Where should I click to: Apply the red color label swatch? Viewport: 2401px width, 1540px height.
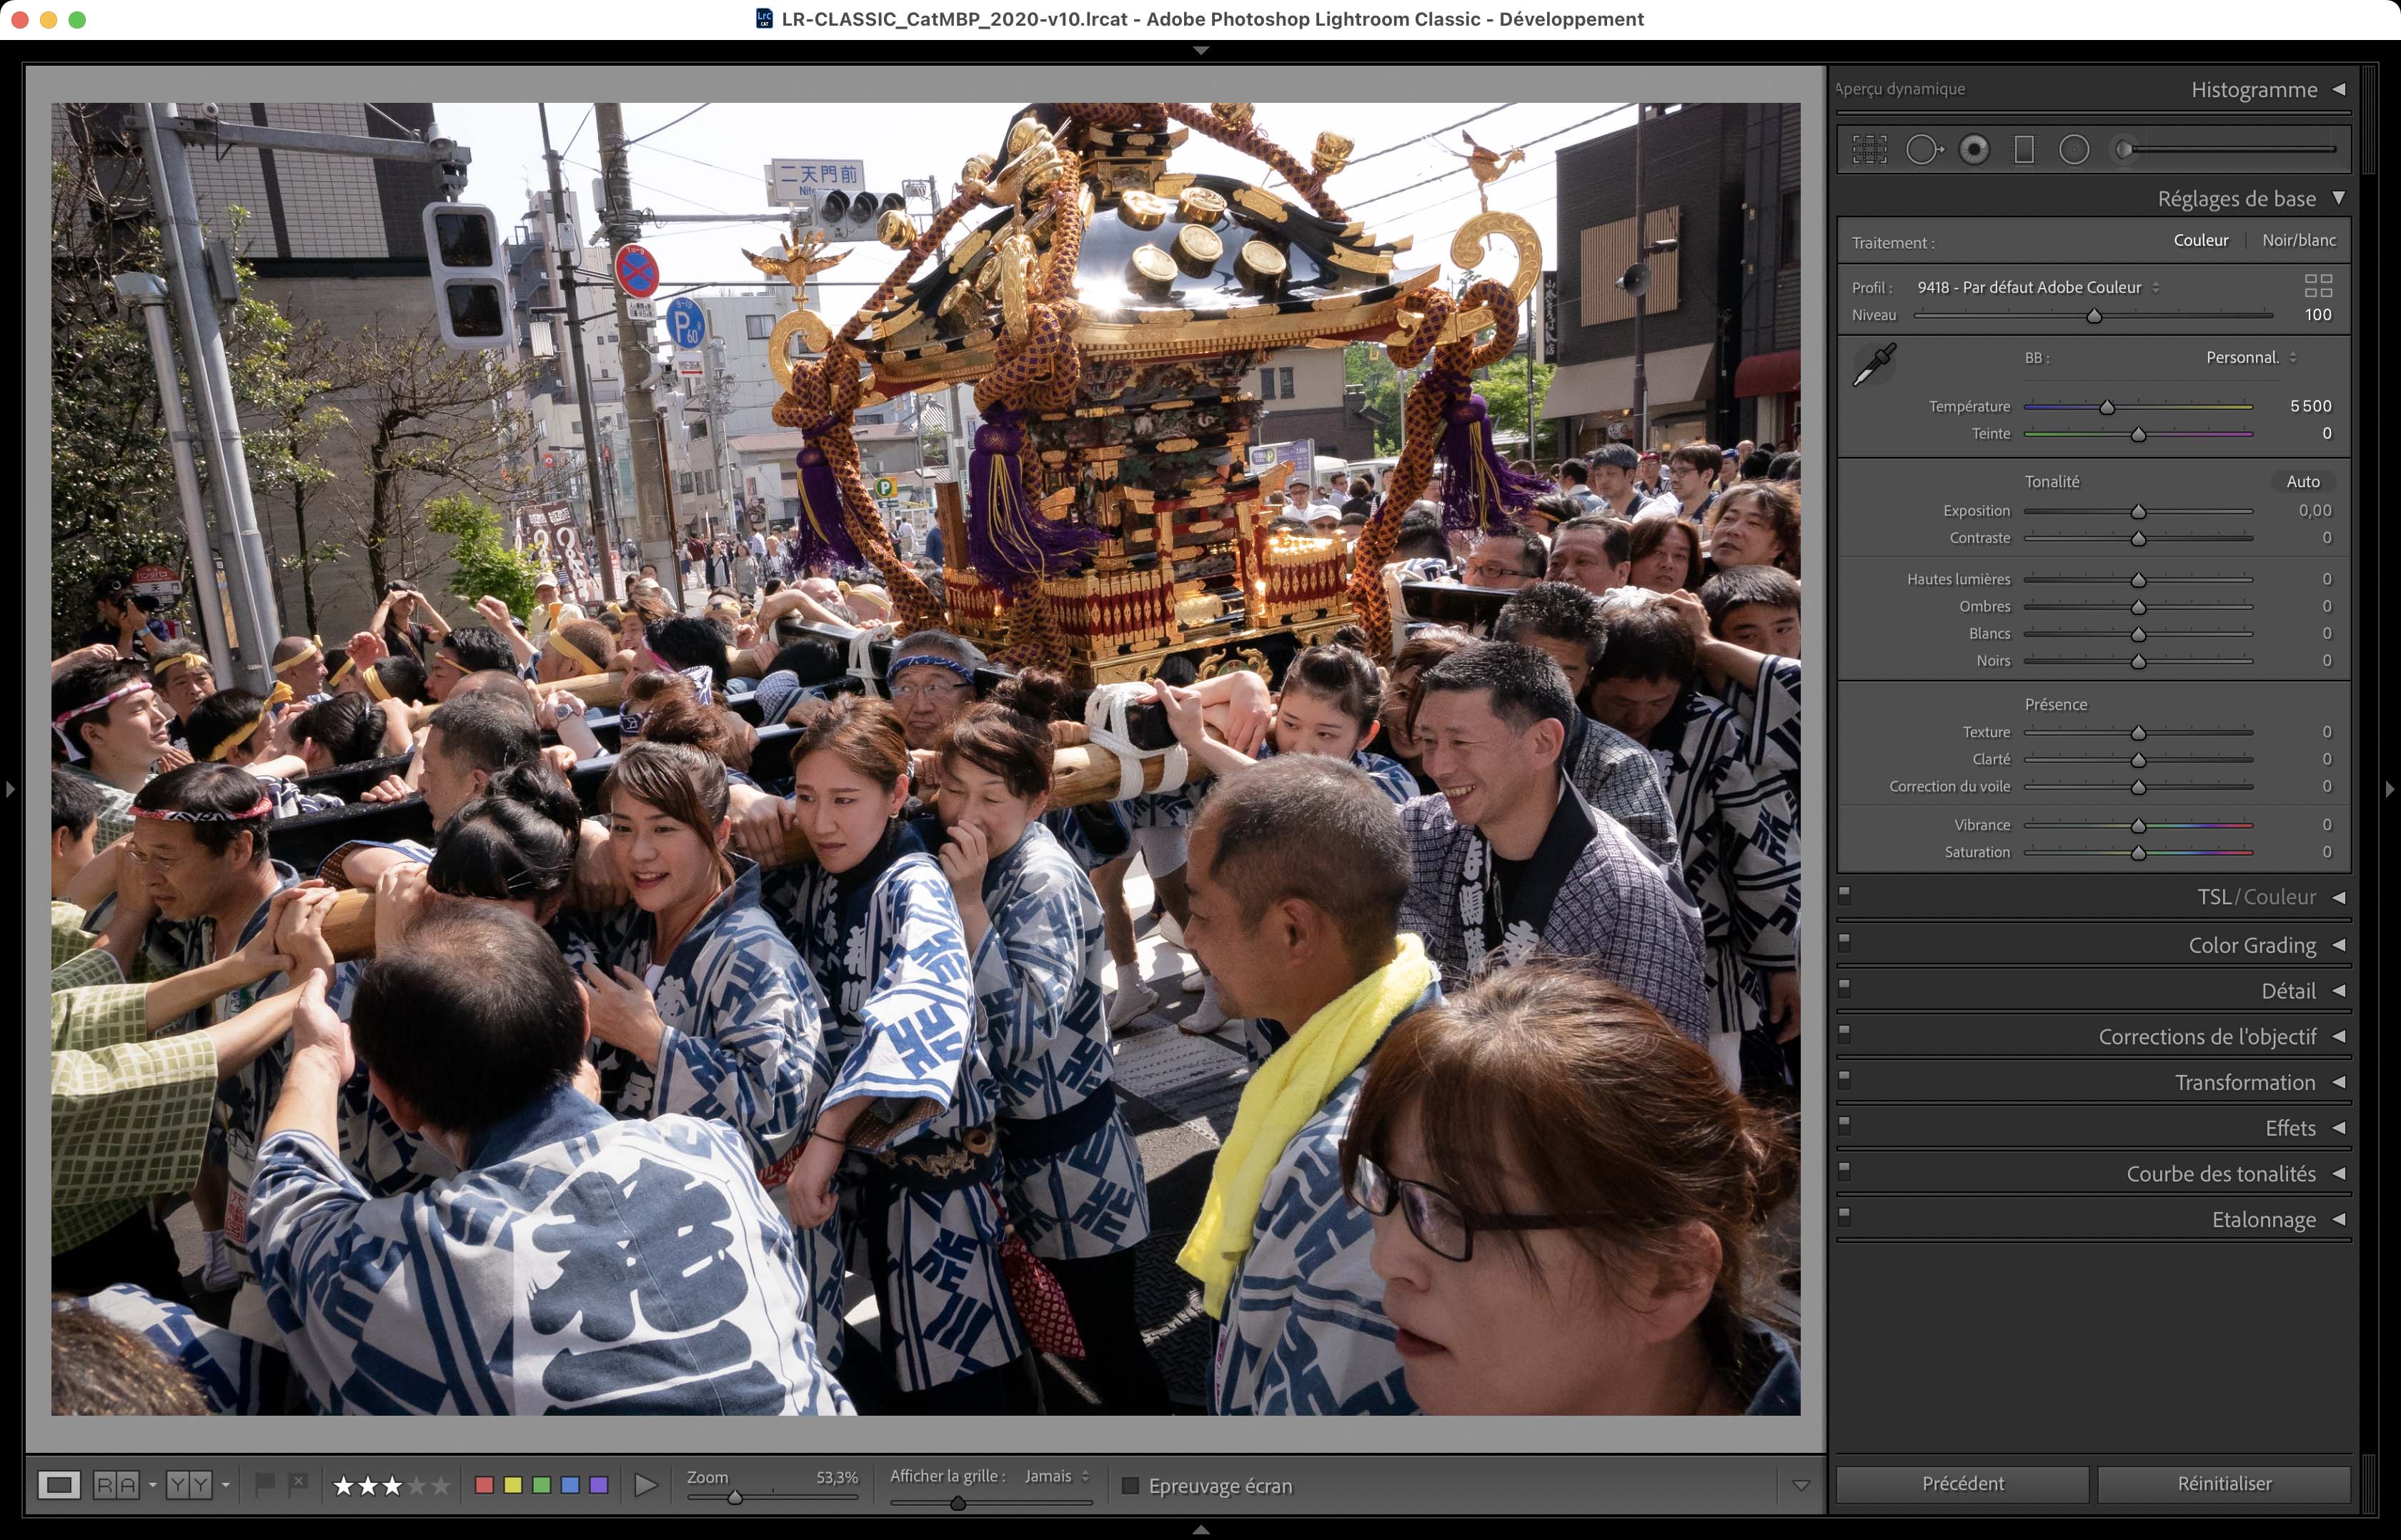tap(484, 1485)
